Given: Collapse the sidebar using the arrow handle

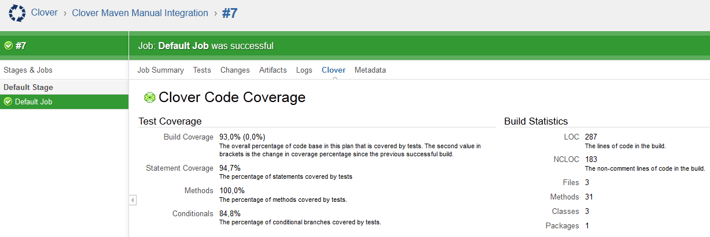Looking at the screenshot, I should [133, 200].
